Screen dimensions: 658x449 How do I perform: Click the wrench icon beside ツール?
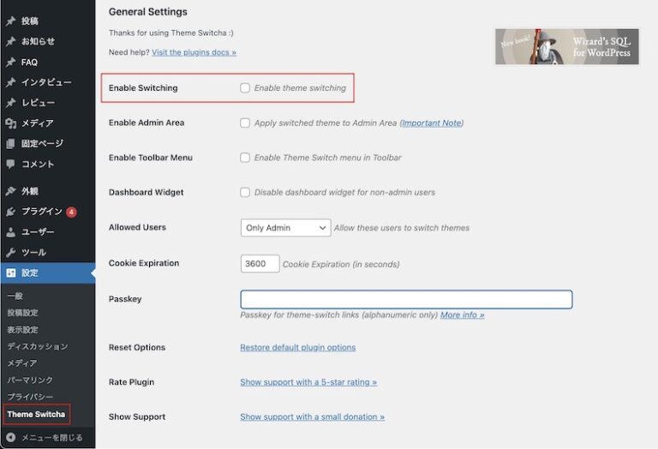pyautogui.click(x=10, y=253)
